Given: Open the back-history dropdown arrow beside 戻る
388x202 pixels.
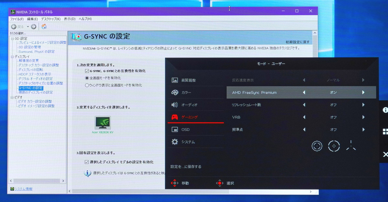Looking at the screenshot, I should [x=28, y=27].
